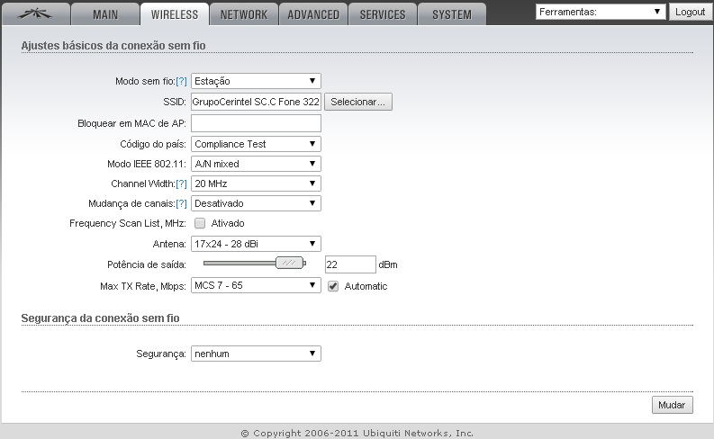Image resolution: width=714 pixels, height=439 pixels.
Task: Open the NETWORK tab
Action: tap(244, 14)
